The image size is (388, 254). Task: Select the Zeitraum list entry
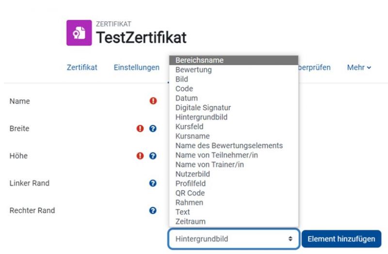pos(190,222)
